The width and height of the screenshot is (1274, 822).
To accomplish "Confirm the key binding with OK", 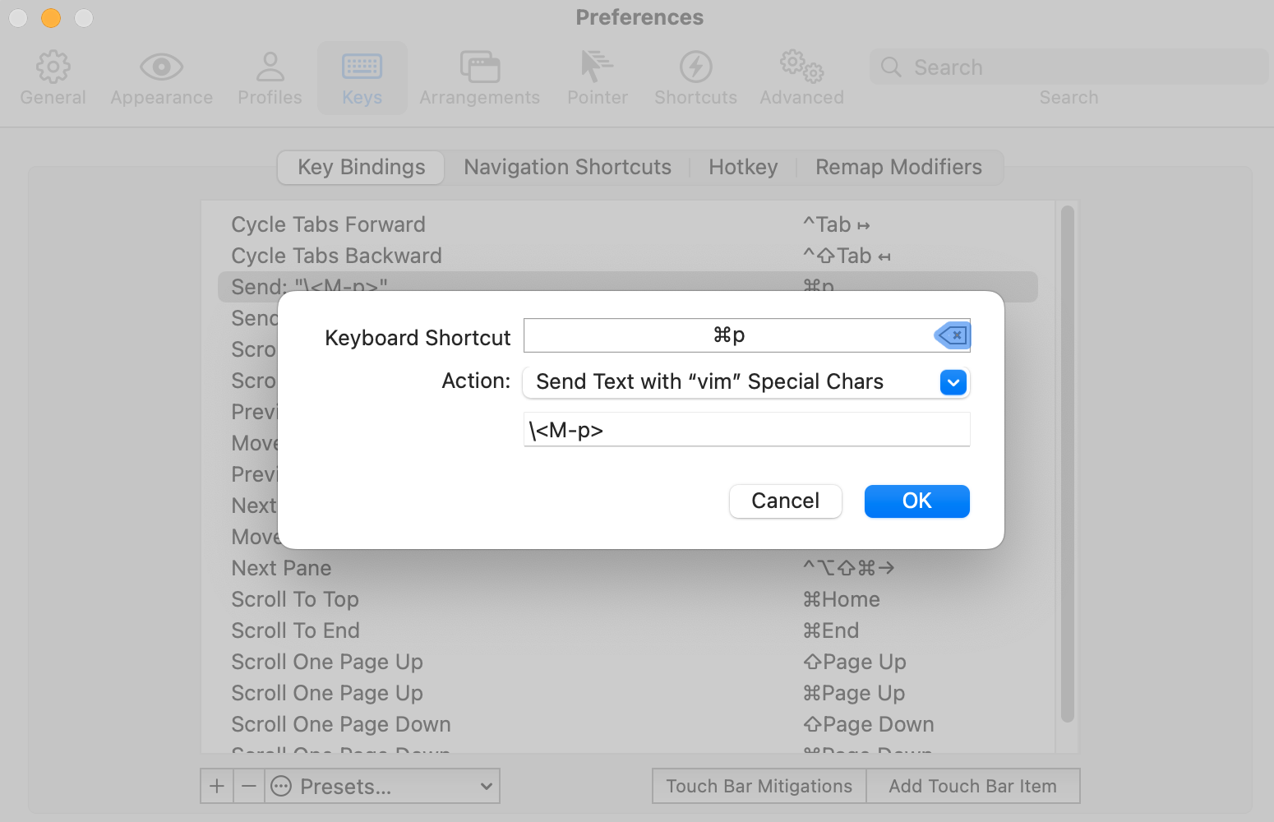I will tap(916, 501).
